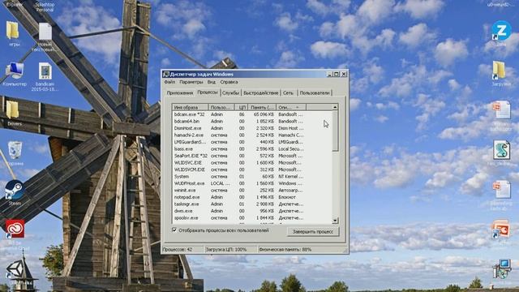Select the notepad.exe process row
This screenshot has height=292, width=519.
(252, 197)
